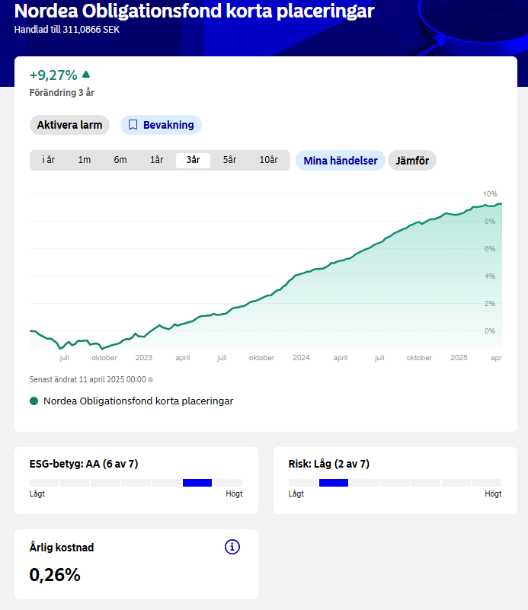Select the 3år period tab
The height and width of the screenshot is (610, 528).
(193, 160)
